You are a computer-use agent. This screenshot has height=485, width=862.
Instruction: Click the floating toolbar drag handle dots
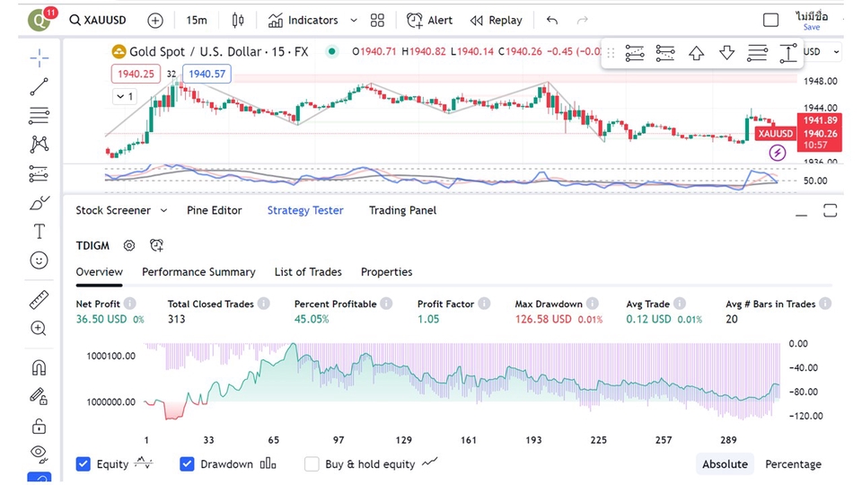611,53
